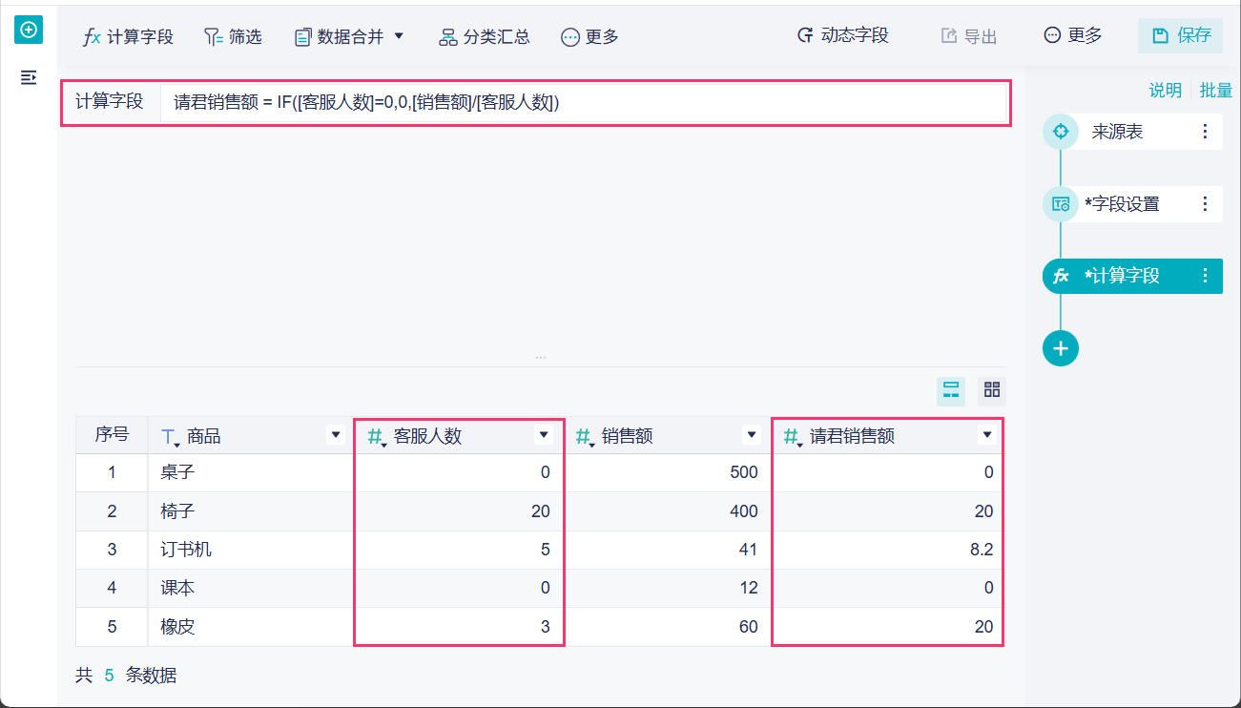The height and width of the screenshot is (708, 1241).
Task: Click the 共 5 条数据 record count
Action: (x=126, y=676)
